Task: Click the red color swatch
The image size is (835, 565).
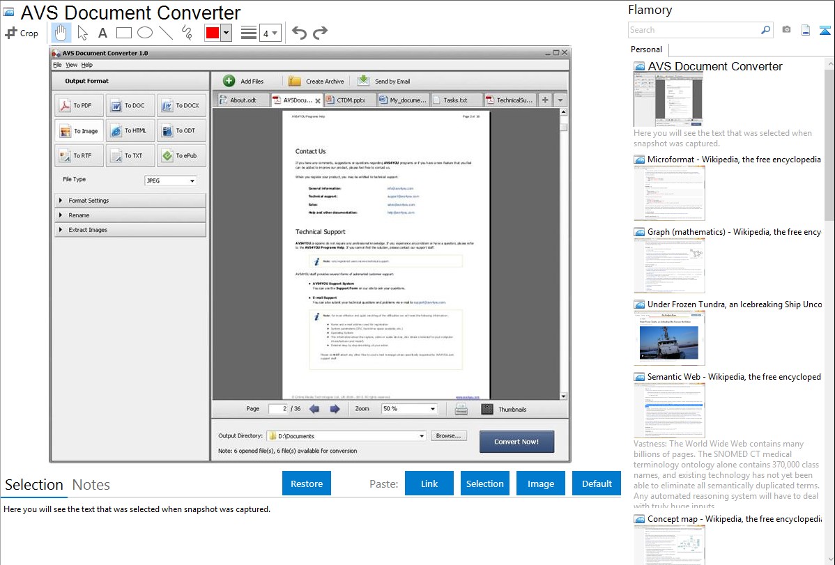Action: (213, 33)
